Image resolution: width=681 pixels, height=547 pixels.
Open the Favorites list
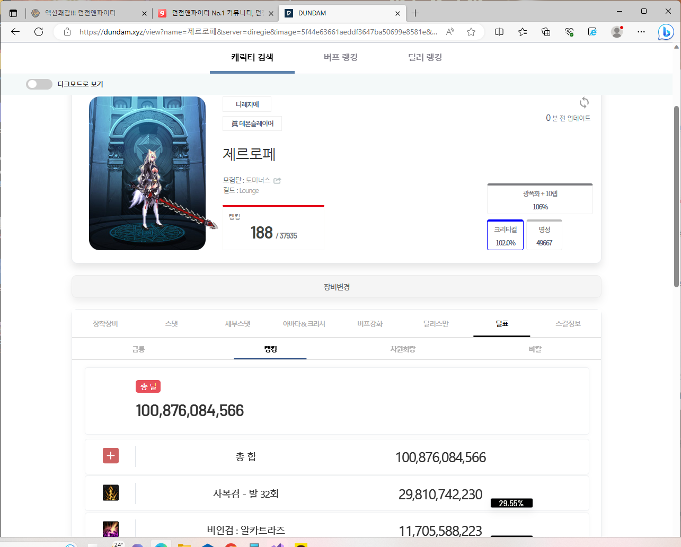(x=523, y=32)
